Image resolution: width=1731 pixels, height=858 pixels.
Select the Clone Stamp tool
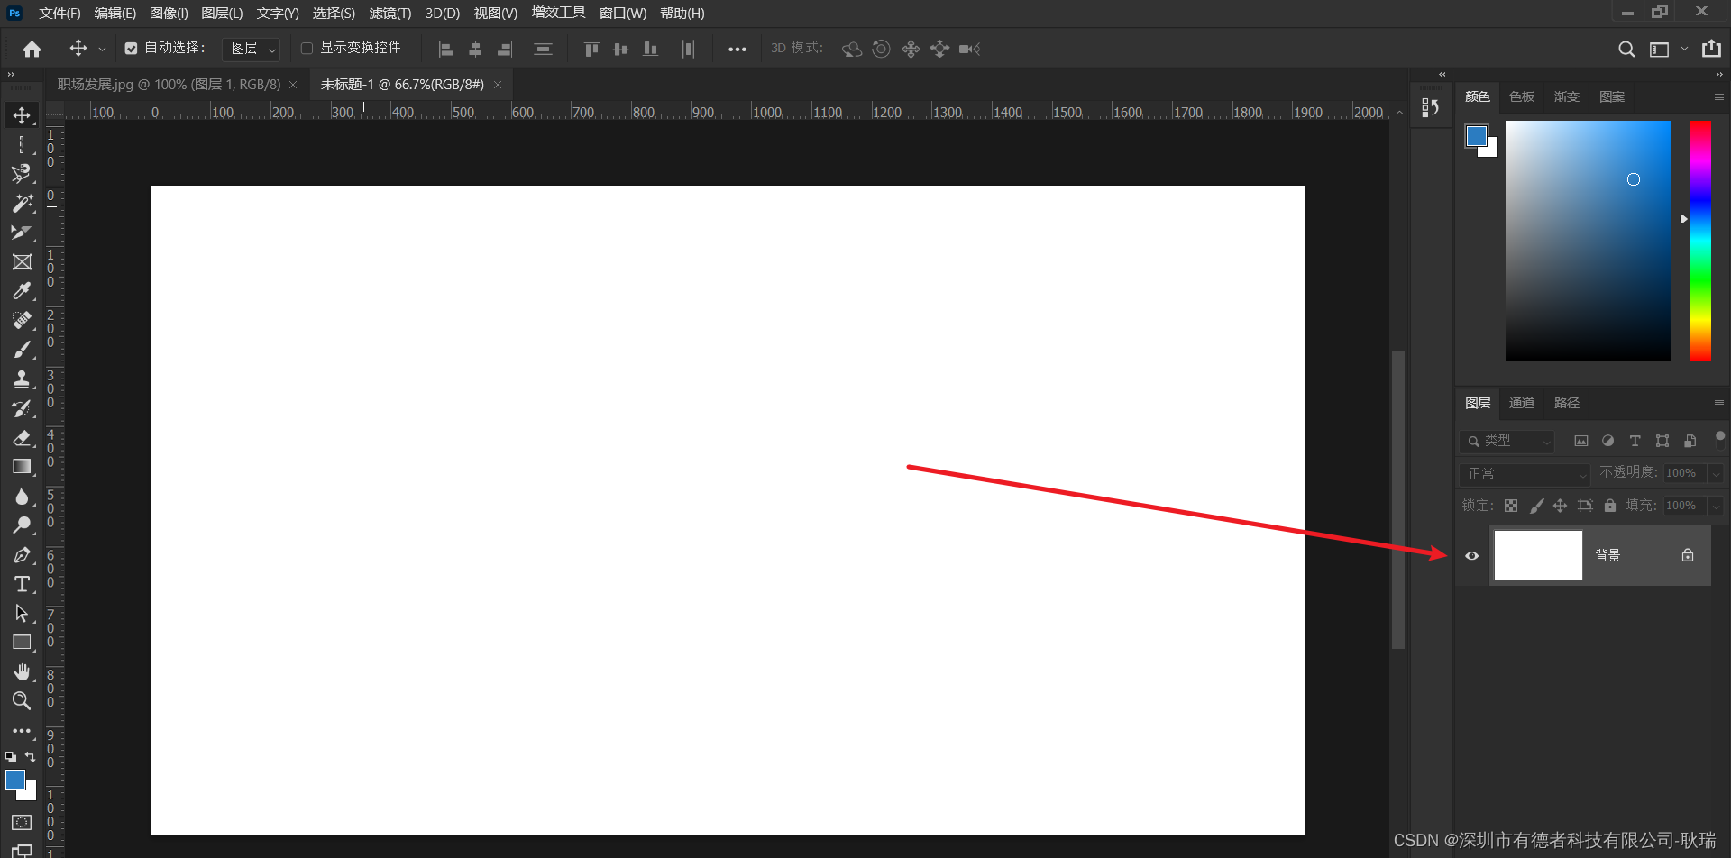click(x=22, y=379)
